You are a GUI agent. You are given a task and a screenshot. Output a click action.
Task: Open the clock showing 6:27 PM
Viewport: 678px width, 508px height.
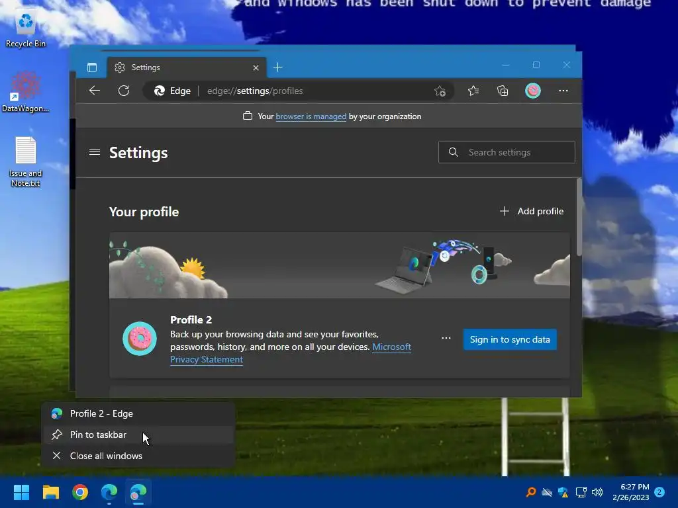pos(631,492)
